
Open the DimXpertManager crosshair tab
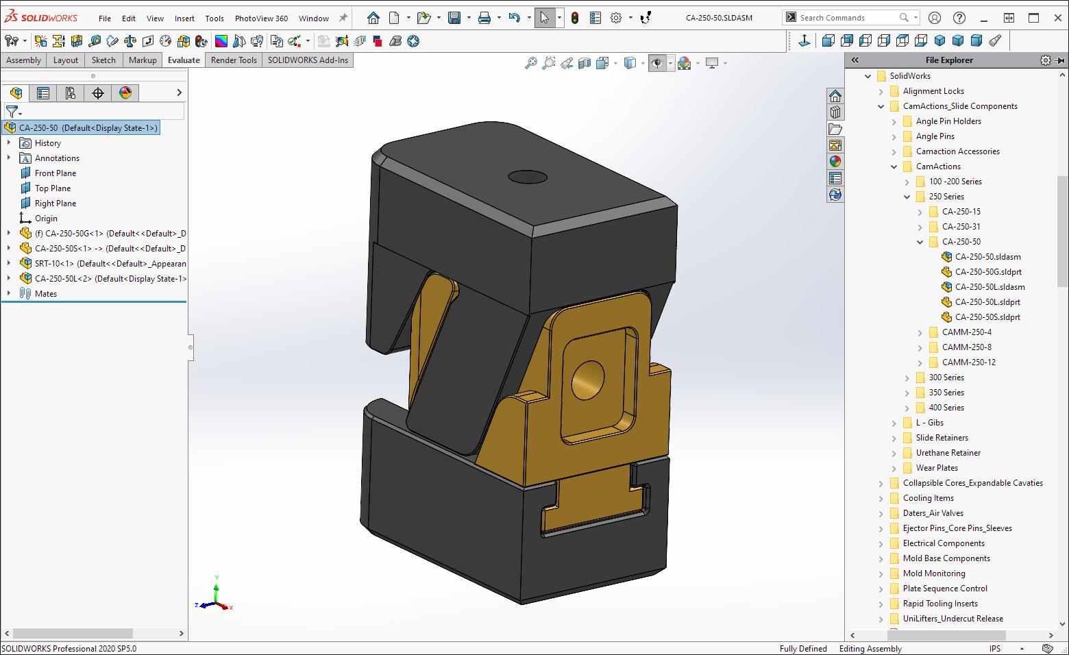tap(98, 92)
